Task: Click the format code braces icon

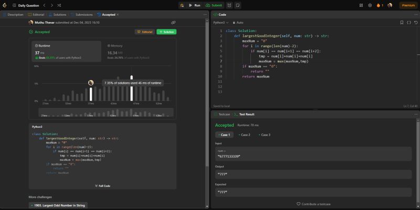Action: (x=409, y=23)
